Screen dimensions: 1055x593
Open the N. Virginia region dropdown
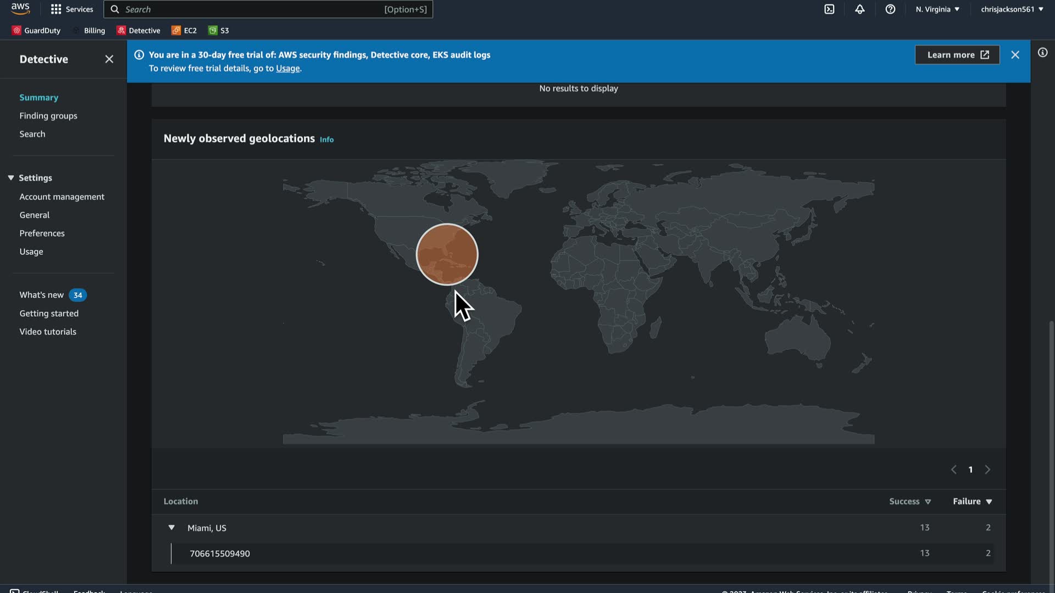(x=937, y=9)
